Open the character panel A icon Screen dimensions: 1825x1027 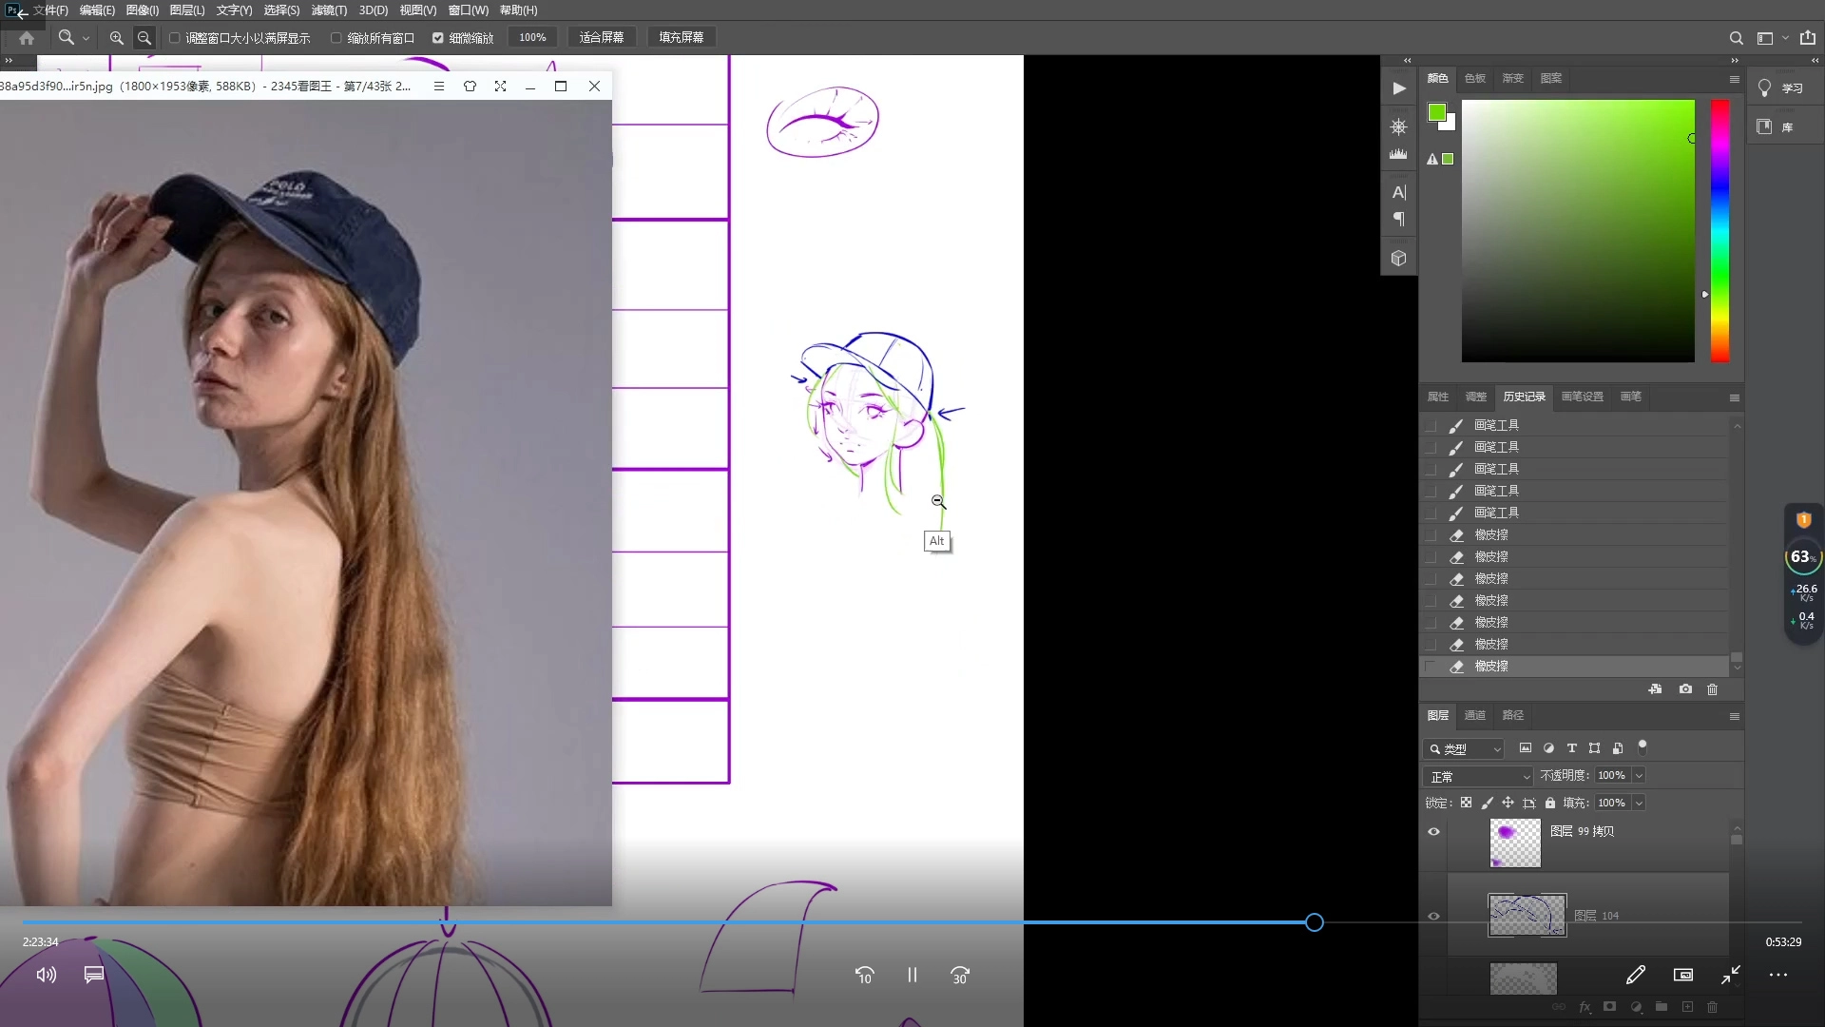click(x=1398, y=192)
